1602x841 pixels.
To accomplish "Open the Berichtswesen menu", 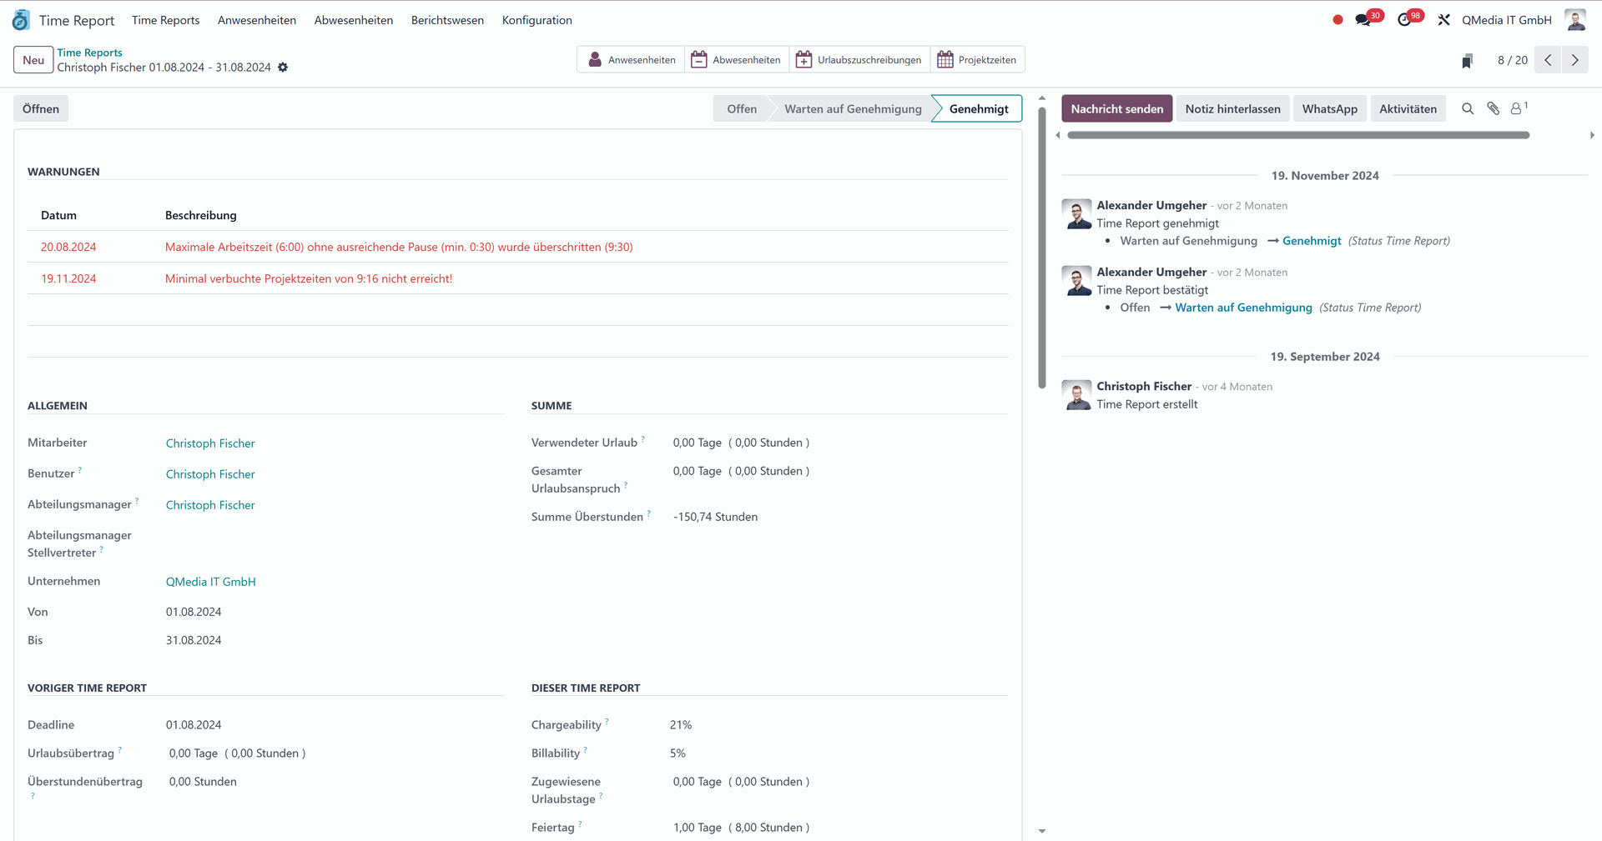I will pyautogui.click(x=447, y=20).
